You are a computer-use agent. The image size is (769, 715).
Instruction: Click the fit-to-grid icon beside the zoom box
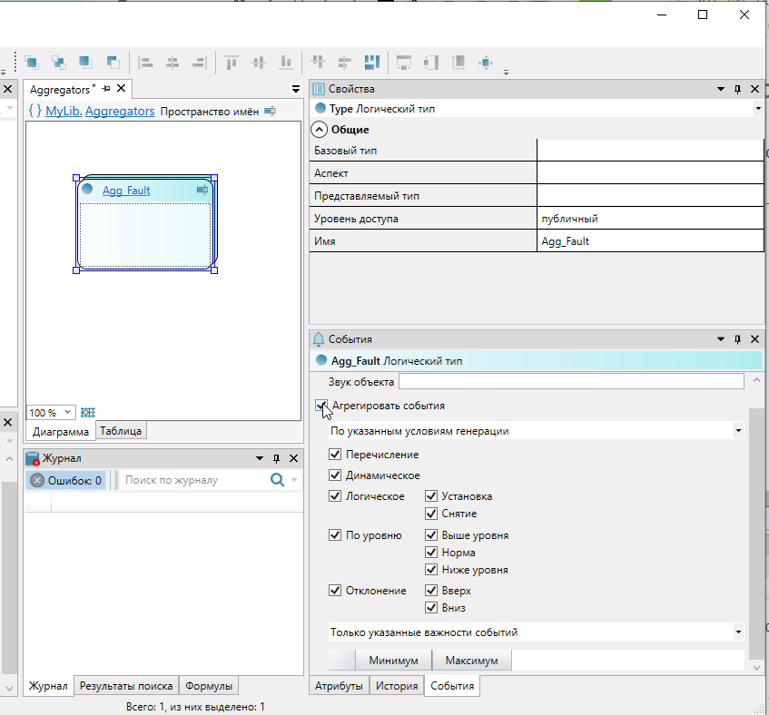coord(88,413)
